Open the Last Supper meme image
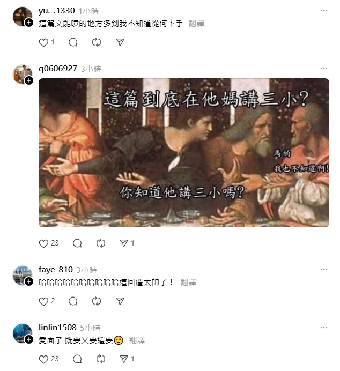340x371 pixels. (184, 153)
